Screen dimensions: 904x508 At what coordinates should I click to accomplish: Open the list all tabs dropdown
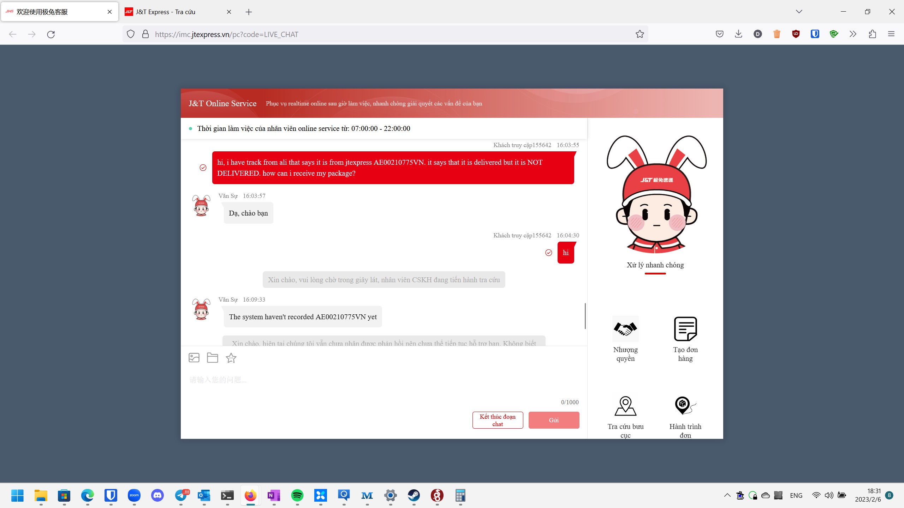799,12
